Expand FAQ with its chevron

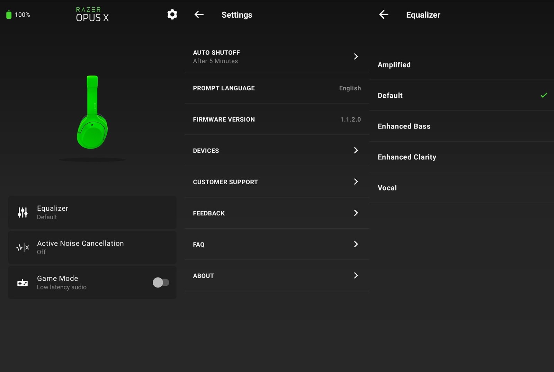tap(356, 244)
